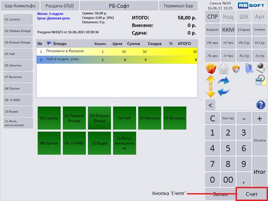The height and width of the screenshot is (201, 268).
Task: Click the СПР button
Action: click(212, 17)
